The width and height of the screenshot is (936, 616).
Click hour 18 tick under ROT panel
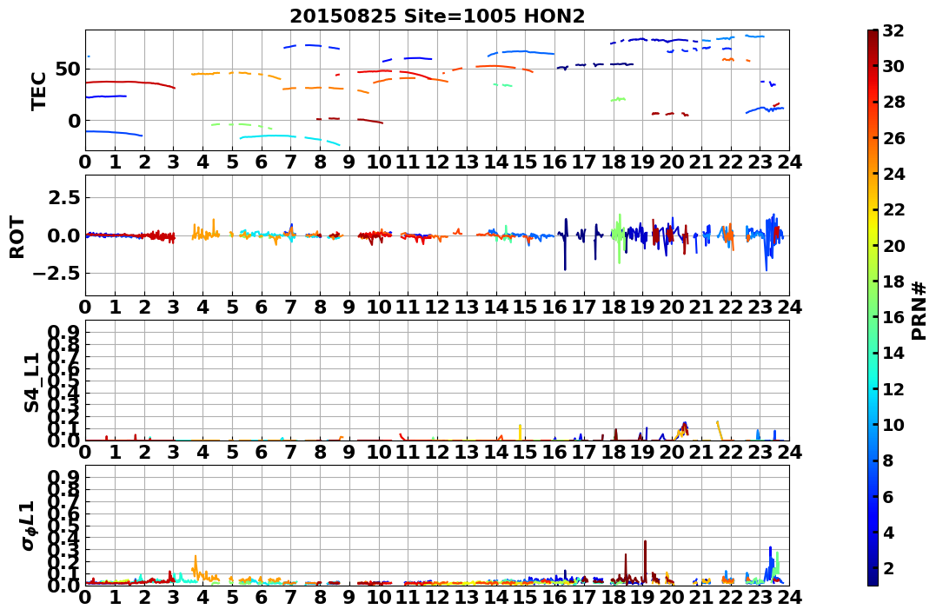point(613,307)
